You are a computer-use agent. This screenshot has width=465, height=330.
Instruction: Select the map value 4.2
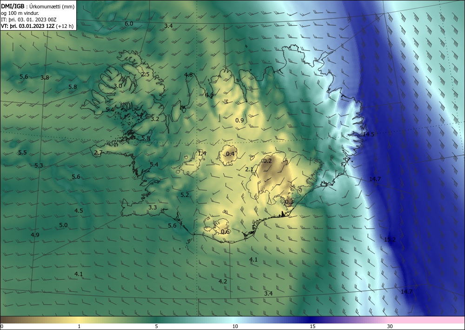(x=223, y=281)
